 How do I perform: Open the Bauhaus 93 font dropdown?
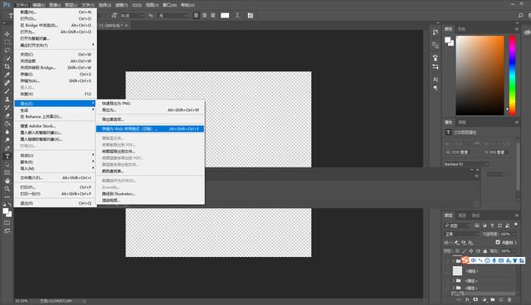click(466, 164)
